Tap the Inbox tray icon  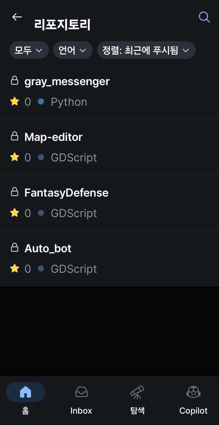tap(81, 392)
